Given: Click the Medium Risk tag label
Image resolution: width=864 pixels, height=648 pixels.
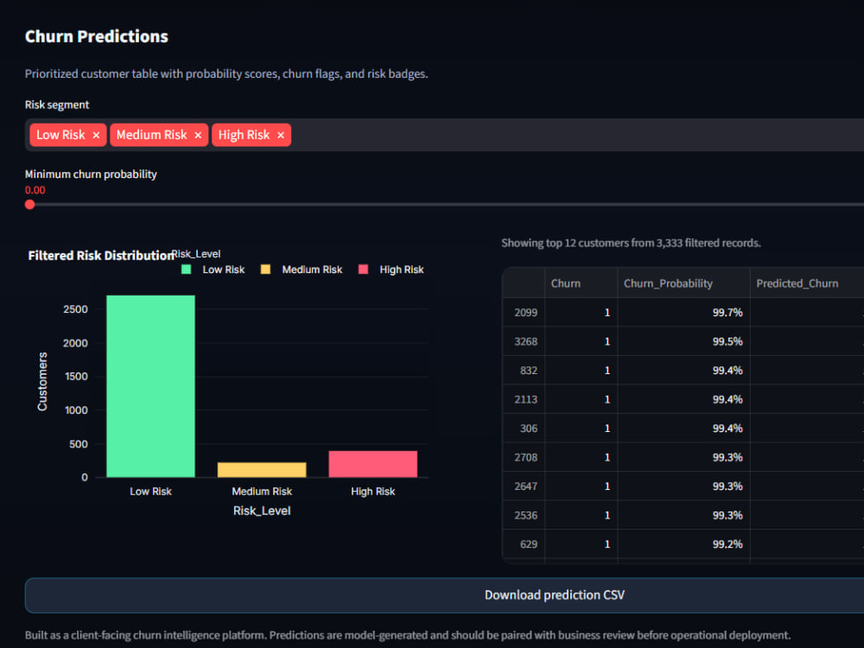Looking at the screenshot, I should (151, 135).
